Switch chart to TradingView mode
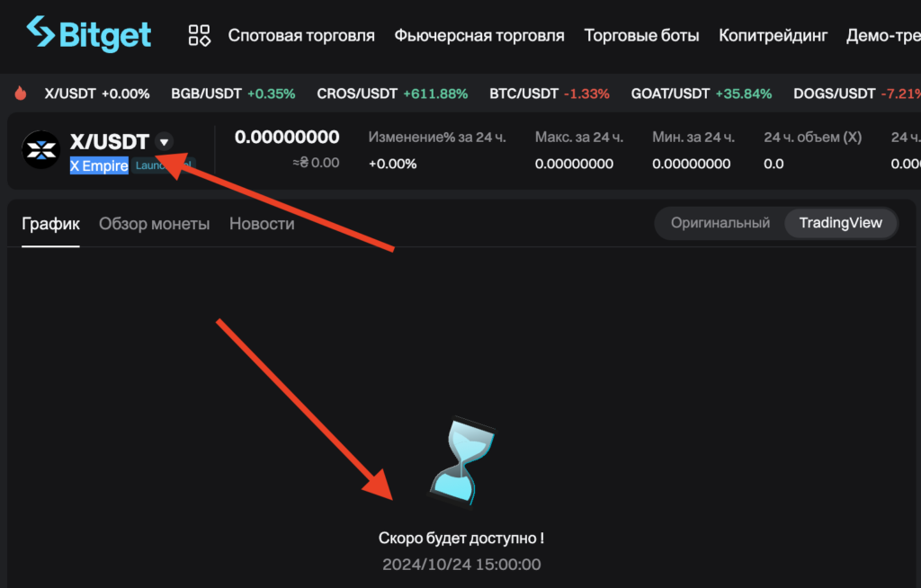 (x=840, y=223)
